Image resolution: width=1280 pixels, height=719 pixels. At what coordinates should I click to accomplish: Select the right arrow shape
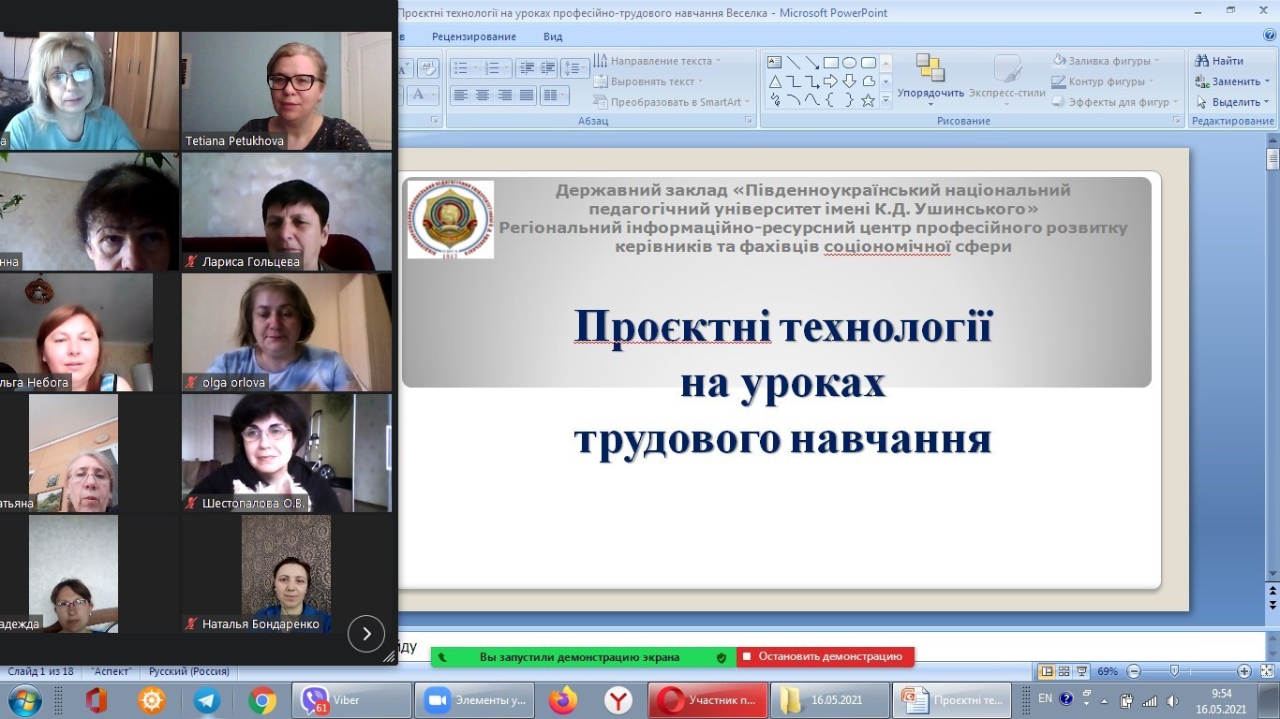[831, 81]
